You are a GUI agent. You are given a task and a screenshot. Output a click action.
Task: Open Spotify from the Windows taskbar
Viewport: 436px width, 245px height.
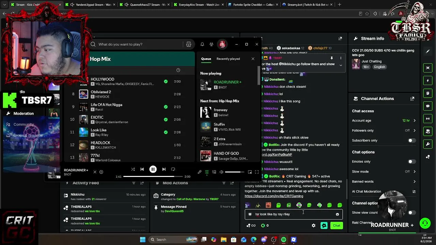(x=284, y=240)
